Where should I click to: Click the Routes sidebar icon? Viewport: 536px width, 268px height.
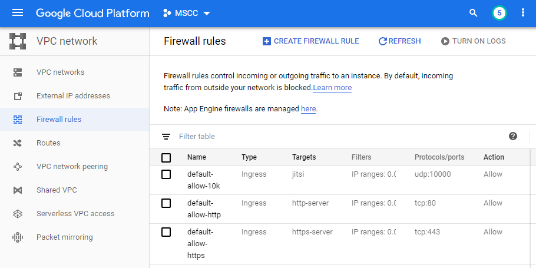pyautogui.click(x=18, y=143)
